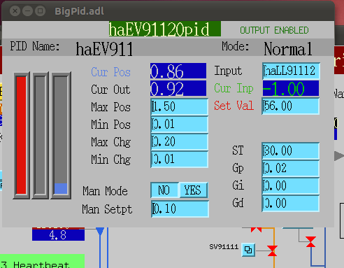Screen dimensions: 344x268
Task: Click red valve icon beside SV91111
Action: click(272, 251)
